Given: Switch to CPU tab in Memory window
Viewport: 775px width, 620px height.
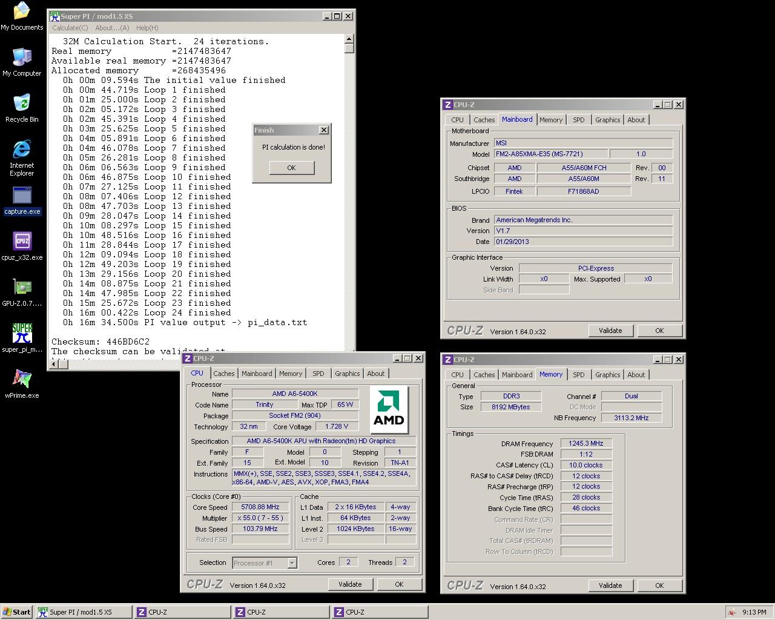Looking at the screenshot, I should pyautogui.click(x=458, y=375).
